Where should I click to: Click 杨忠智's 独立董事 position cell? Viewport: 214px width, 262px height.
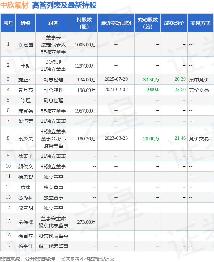(x=53, y=177)
